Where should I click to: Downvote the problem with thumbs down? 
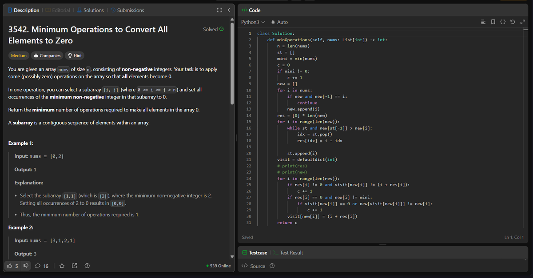coord(26,266)
